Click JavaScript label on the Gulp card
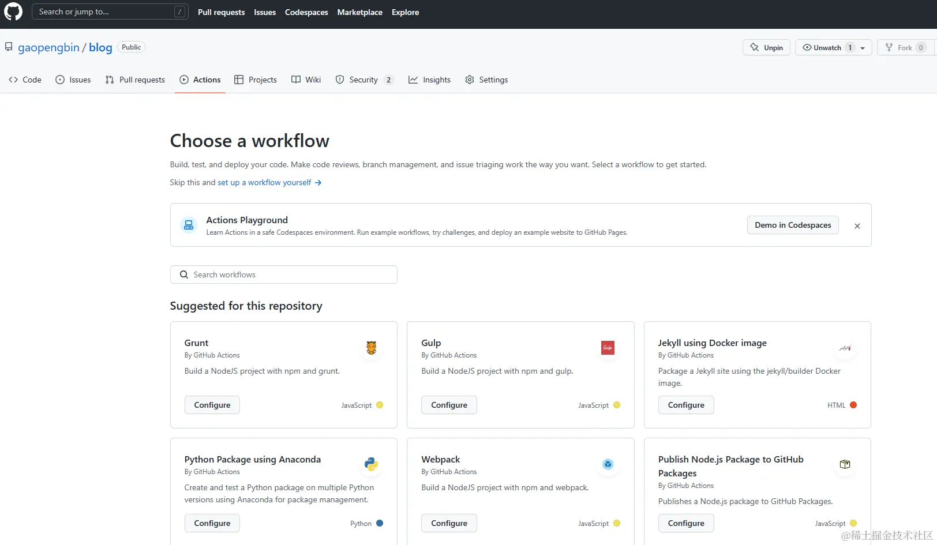 [x=593, y=405]
